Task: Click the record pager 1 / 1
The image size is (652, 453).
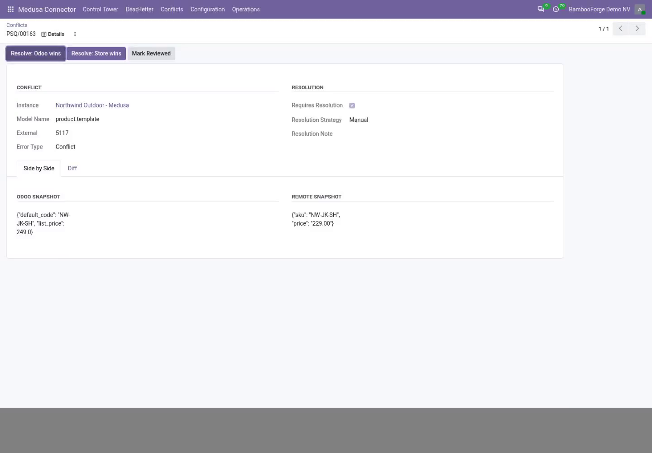Action: (x=604, y=29)
